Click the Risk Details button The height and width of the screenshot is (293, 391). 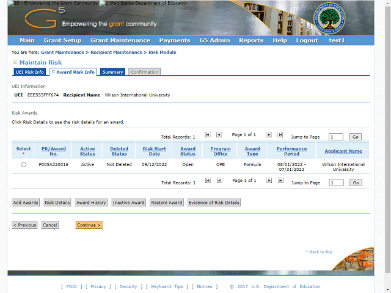[57, 203]
